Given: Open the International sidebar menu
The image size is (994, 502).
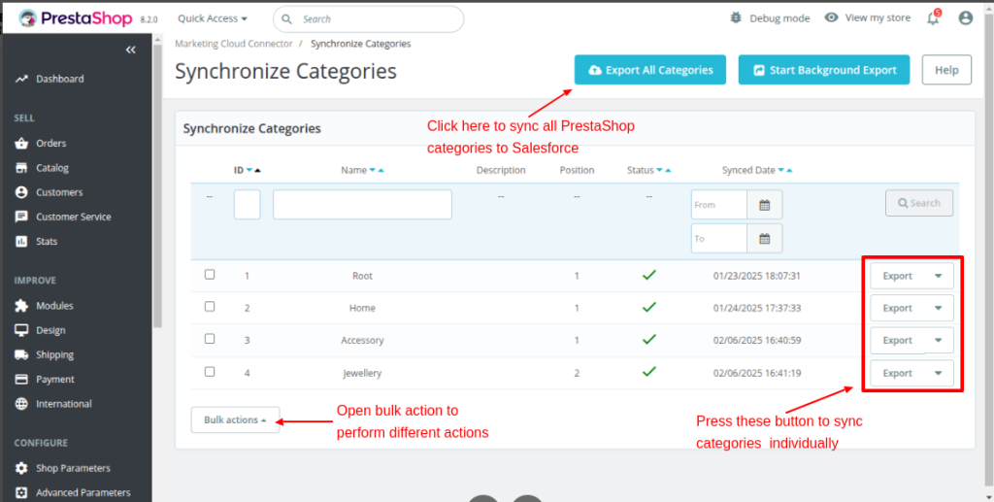Looking at the screenshot, I should 63,404.
